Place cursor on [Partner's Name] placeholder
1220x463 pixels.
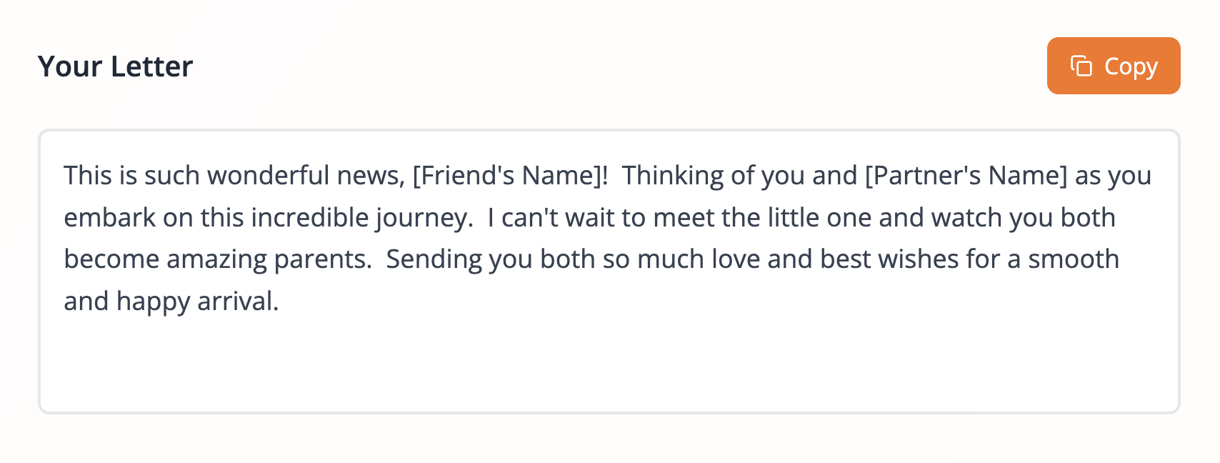pos(966,176)
